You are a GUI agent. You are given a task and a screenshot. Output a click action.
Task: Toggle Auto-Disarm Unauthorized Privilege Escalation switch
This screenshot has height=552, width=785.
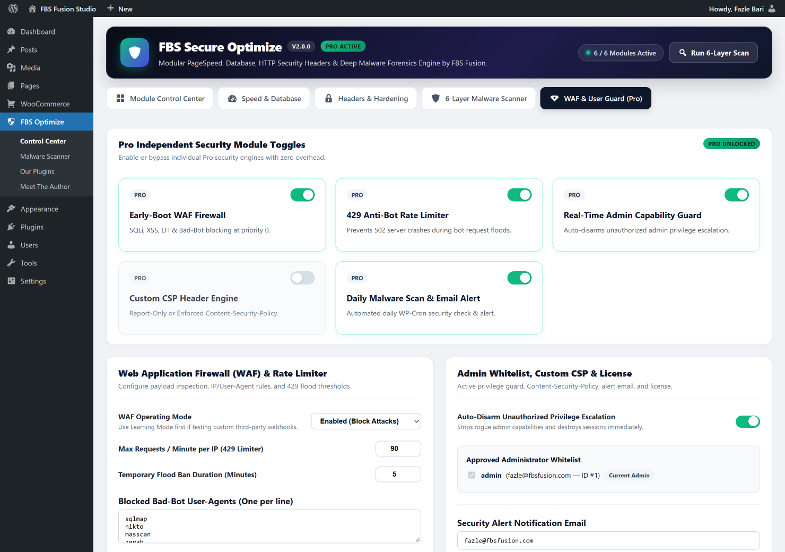[748, 421]
